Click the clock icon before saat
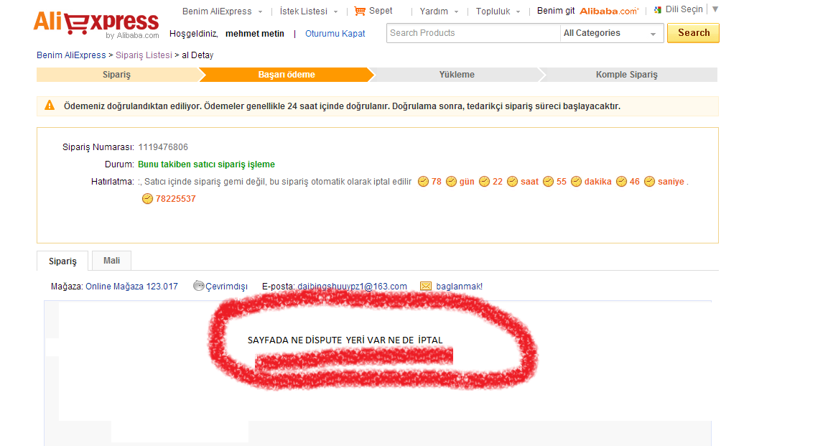828x446 pixels. pos(512,182)
